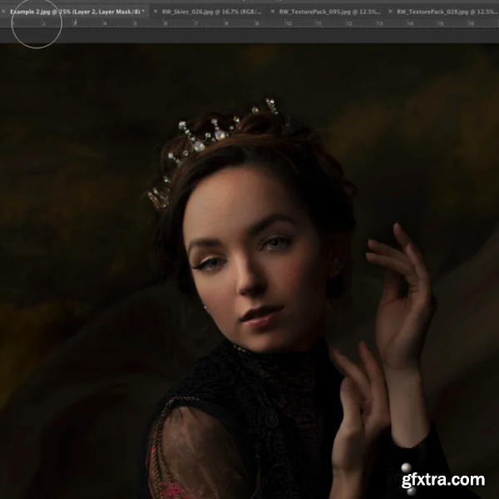Click the 10 mark on horizontal ruler
This screenshot has height=499, width=499.
coord(289,24)
